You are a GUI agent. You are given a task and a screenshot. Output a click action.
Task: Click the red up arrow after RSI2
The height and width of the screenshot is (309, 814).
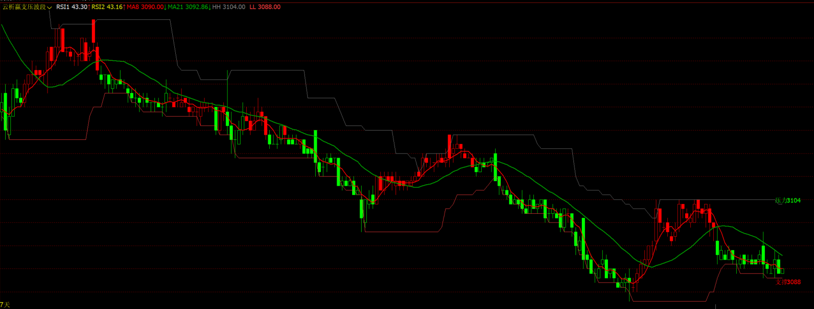coord(125,7)
